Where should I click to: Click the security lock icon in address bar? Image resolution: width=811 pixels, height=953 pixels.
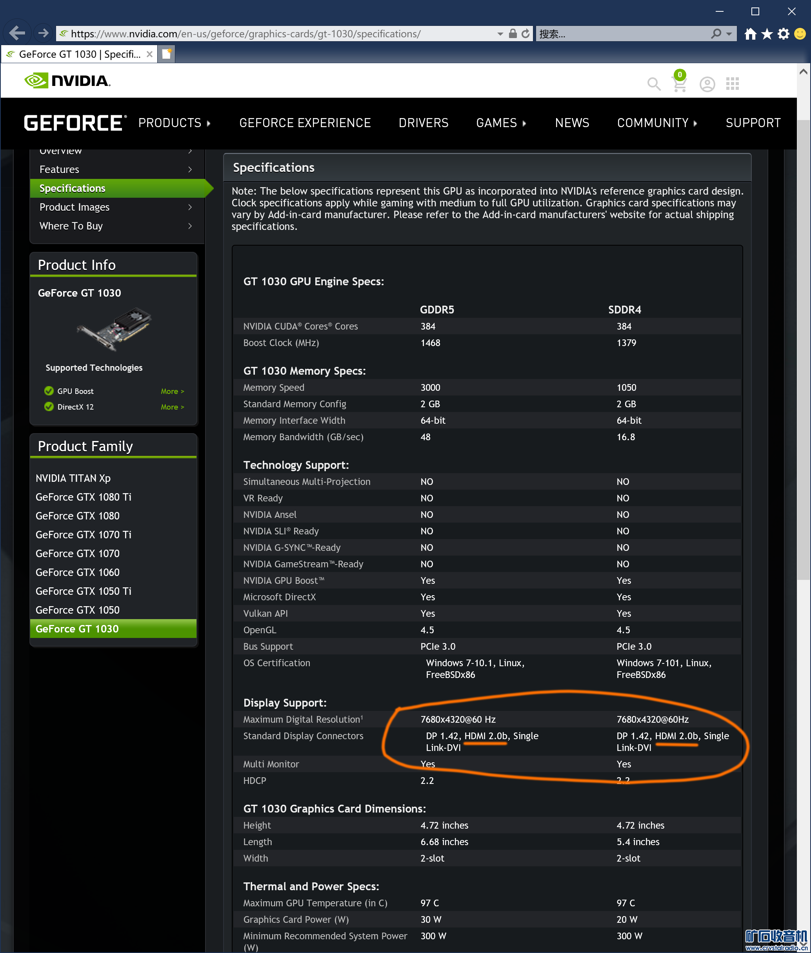click(x=513, y=33)
